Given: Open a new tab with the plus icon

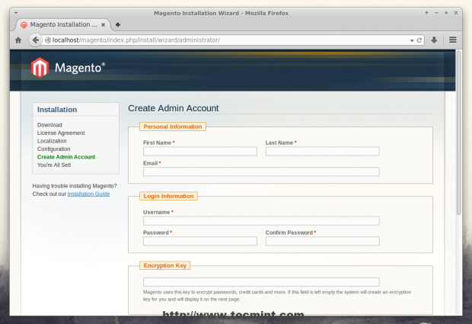Looking at the screenshot, I should 118,24.
